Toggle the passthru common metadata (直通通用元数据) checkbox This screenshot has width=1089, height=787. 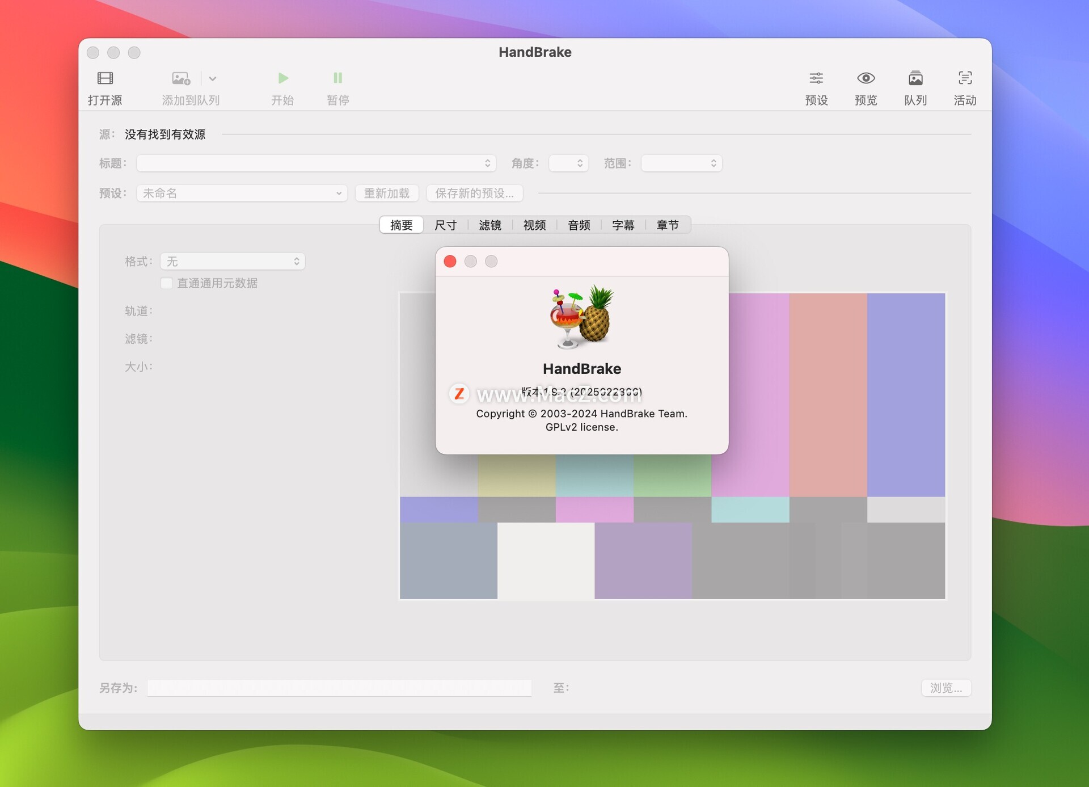167,283
